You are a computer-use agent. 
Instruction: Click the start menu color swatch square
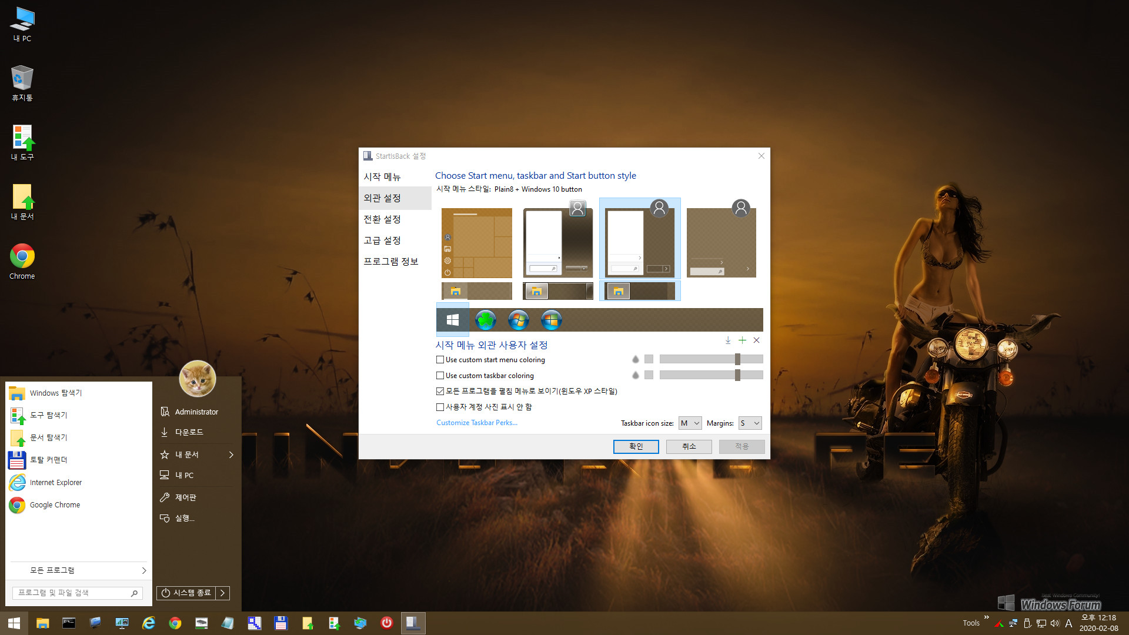[x=649, y=359]
